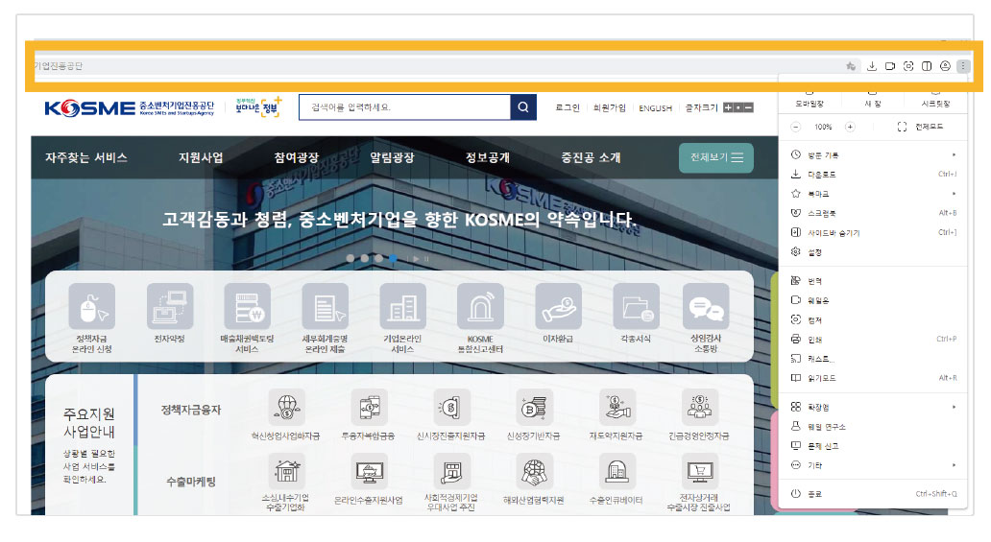
Task: Select the first banner slide dot
Action: point(350,258)
